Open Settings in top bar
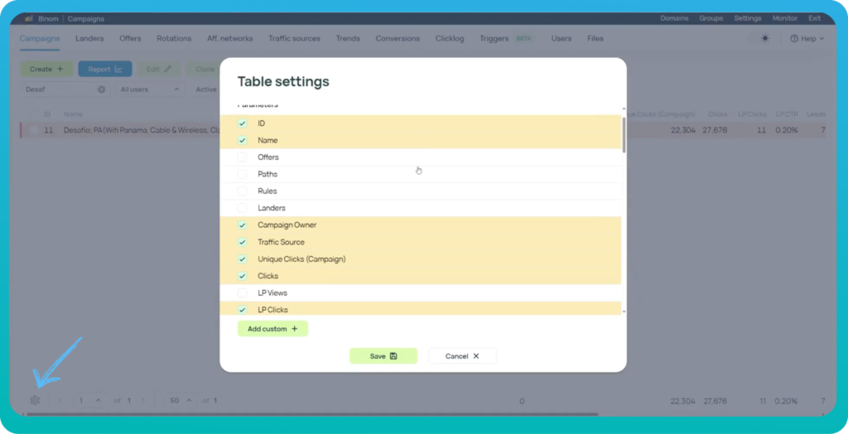This screenshot has width=848, height=434. (x=748, y=18)
